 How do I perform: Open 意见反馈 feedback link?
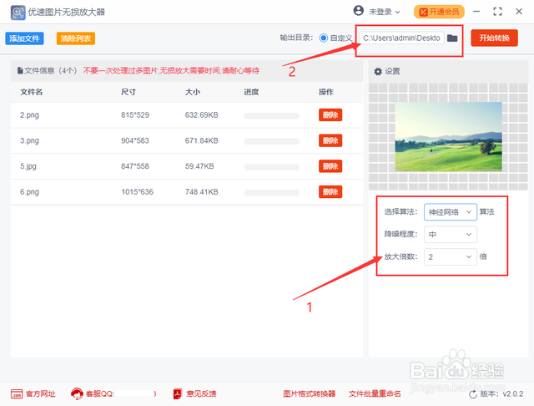pyautogui.click(x=201, y=393)
